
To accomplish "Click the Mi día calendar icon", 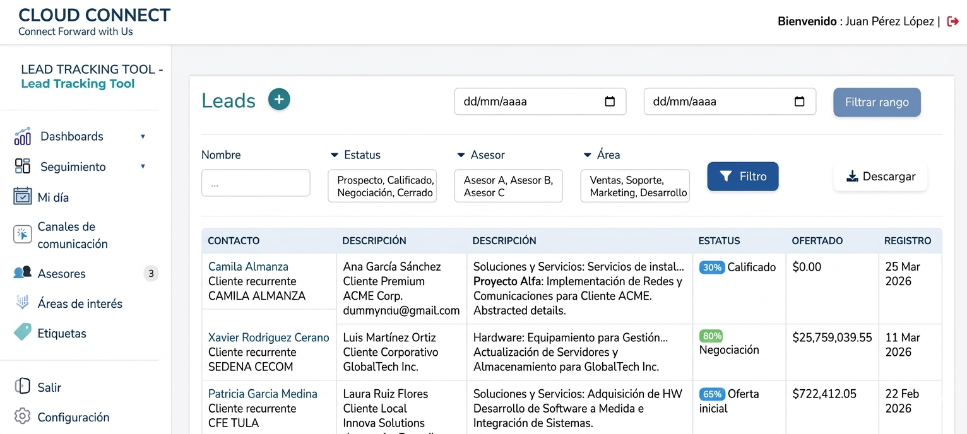I will tap(22, 196).
